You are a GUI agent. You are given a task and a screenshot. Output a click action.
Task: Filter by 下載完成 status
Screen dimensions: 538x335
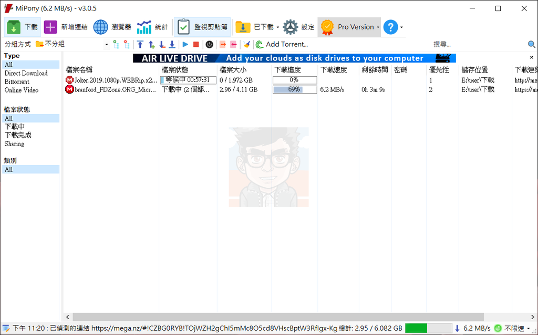pos(18,135)
